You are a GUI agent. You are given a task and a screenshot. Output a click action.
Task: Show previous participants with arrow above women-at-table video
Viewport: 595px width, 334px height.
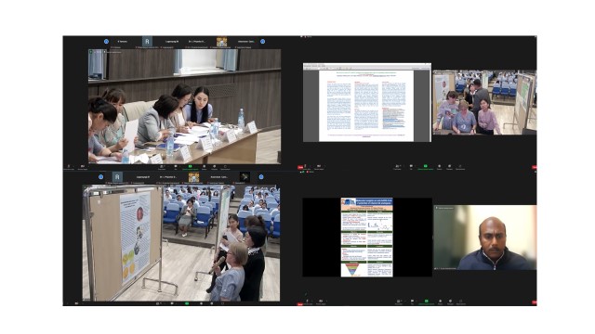pos(106,41)
